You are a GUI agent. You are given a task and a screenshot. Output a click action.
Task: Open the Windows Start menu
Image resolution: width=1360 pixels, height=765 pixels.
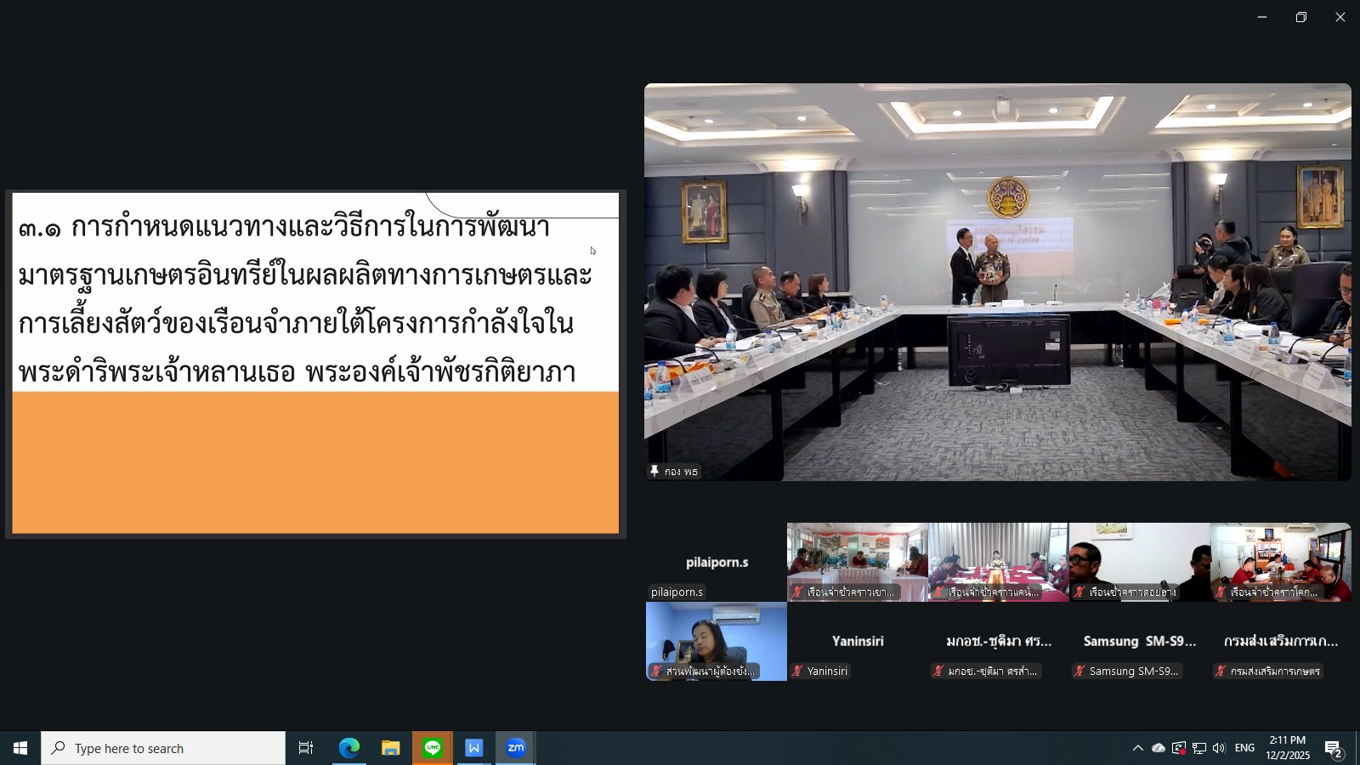(20, 748)
